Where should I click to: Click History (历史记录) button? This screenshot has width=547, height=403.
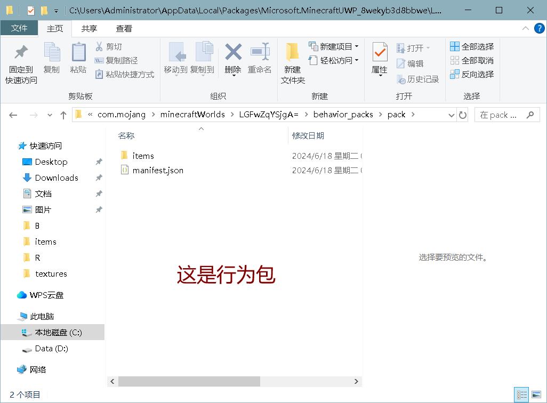(418, 79)
